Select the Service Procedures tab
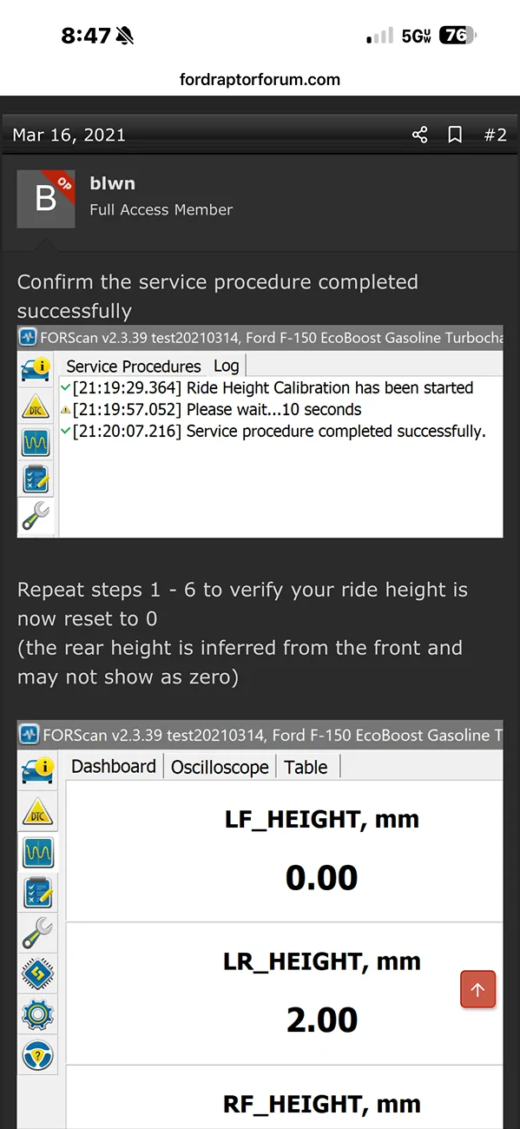The image size is (520, 1129). pyautogui.click(x=134, y=366)
